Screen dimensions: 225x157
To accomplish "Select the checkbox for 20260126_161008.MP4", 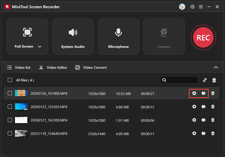I will pyautogui.click(x=10, y=93).
